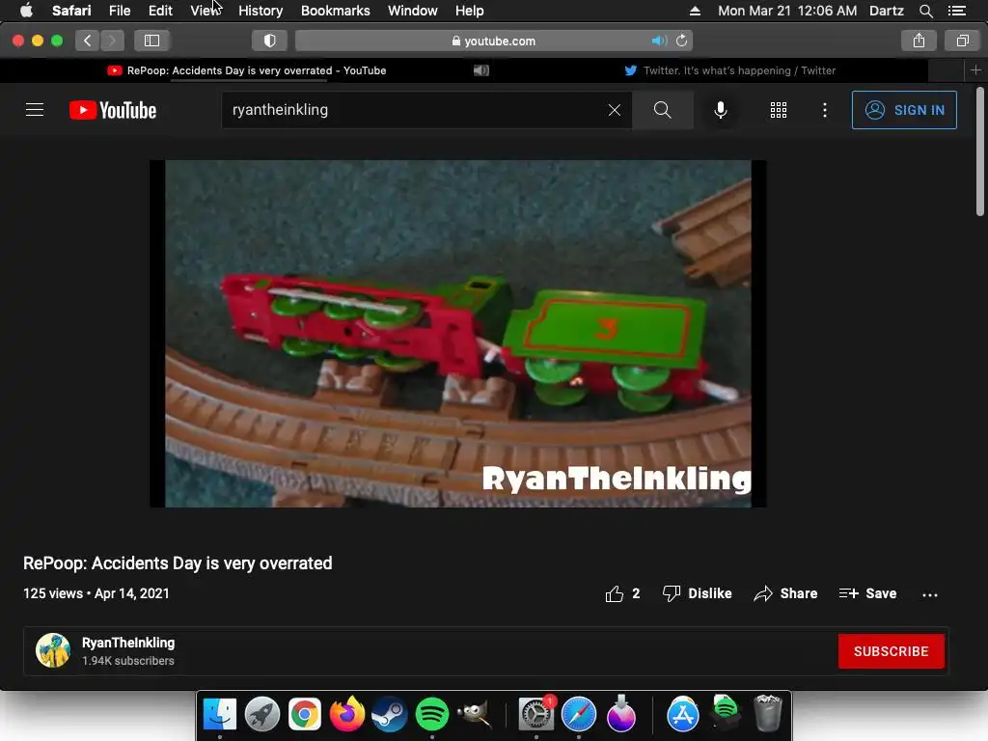Open the Help menu
This screenshot has width=988, height=741.
pos(470,11)
